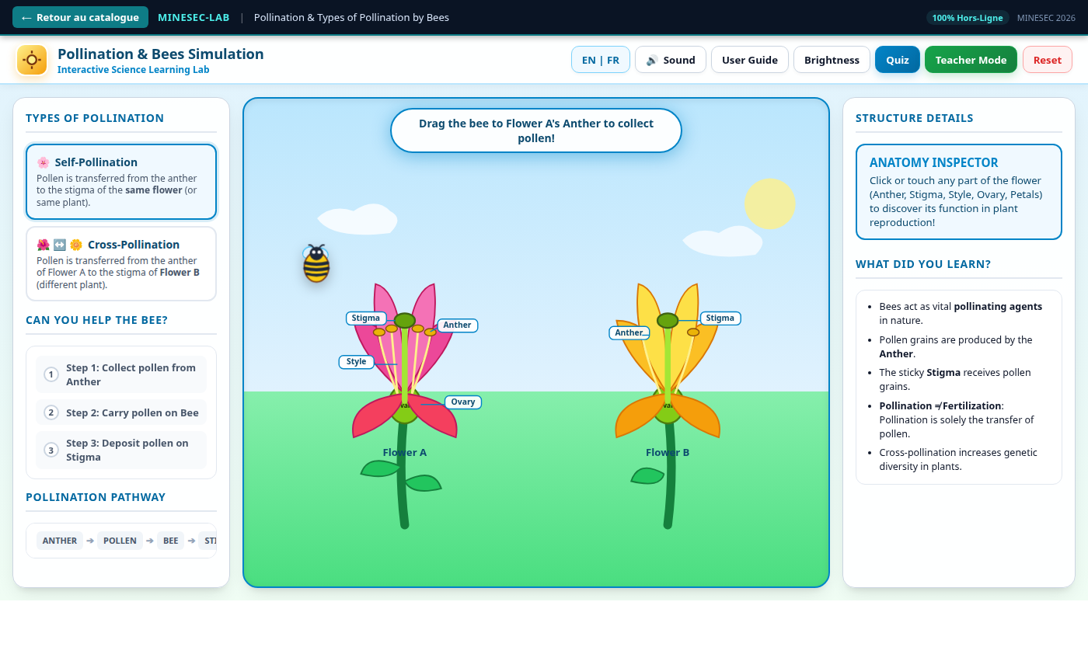Toggle language with EN | FR button

(x=601, y=60)
